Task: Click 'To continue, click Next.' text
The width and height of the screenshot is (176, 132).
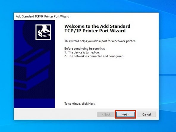Action: pos(80,103)
